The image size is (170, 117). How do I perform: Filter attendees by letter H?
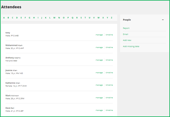[x=34, y=18]
